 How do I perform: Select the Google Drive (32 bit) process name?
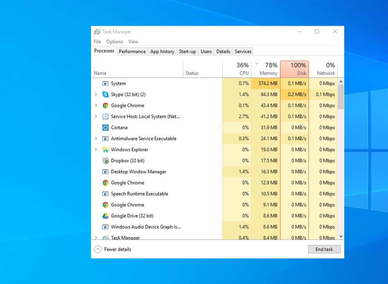pos(132,216)
